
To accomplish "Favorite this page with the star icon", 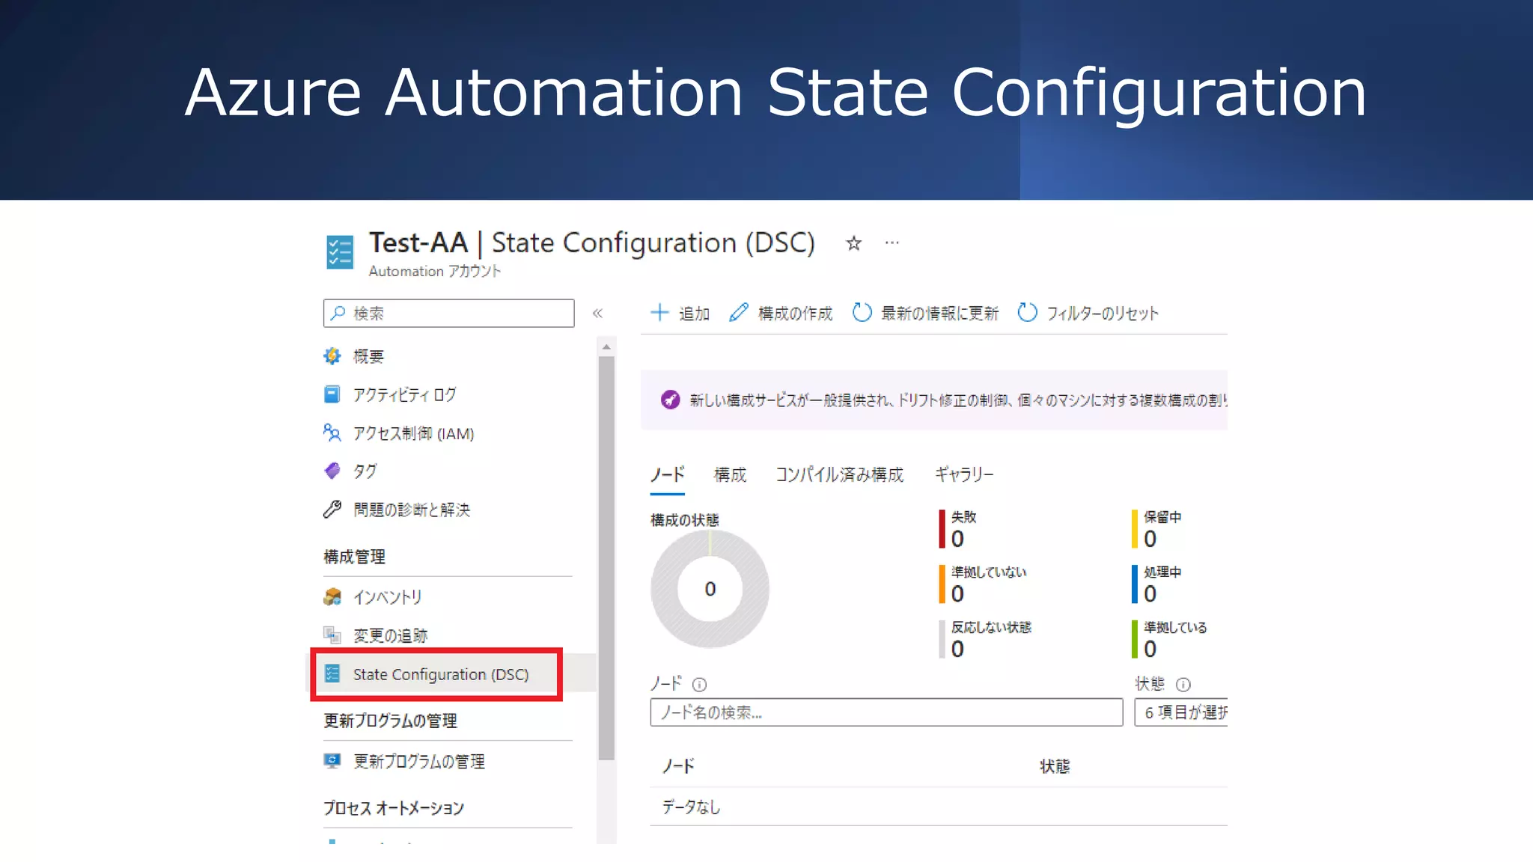I will 853,243.
